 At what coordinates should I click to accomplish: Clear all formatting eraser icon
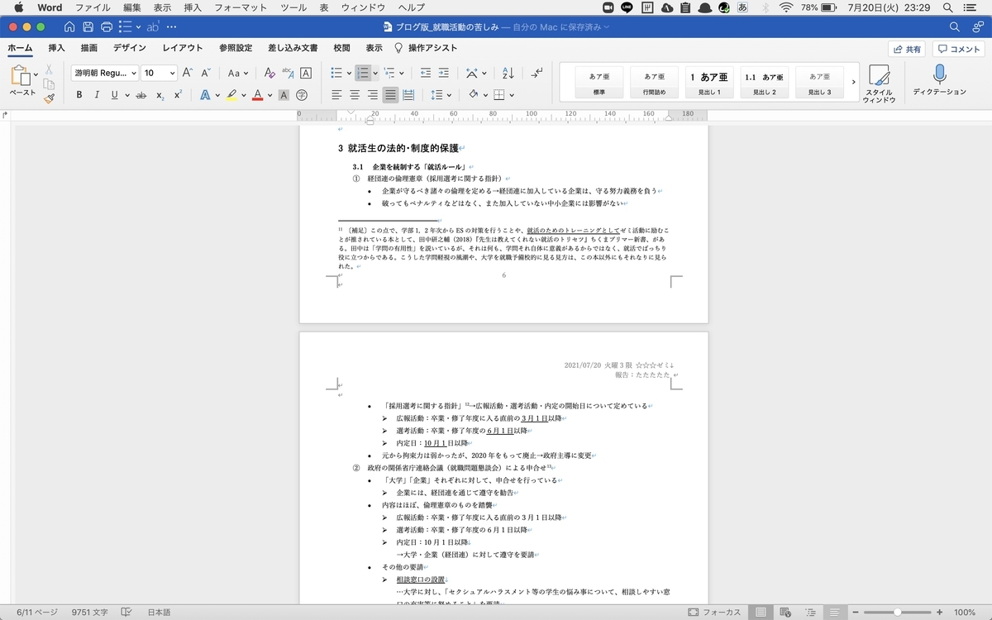point(269,74)
